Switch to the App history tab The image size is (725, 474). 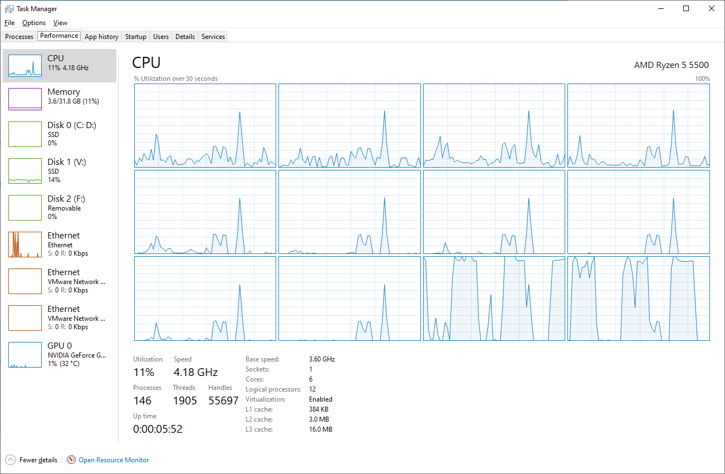coord(101,37)
